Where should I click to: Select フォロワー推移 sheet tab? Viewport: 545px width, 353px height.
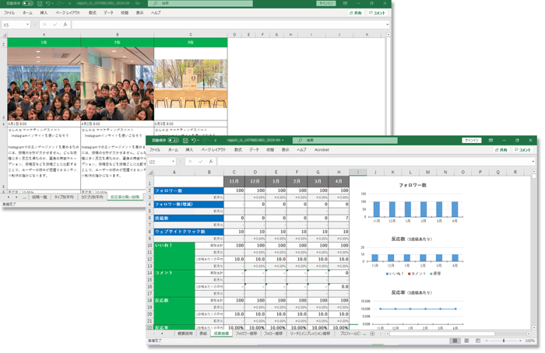[247, 334]
